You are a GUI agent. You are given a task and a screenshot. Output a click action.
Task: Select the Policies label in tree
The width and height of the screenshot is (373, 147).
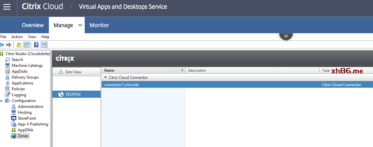coord(18,89)
